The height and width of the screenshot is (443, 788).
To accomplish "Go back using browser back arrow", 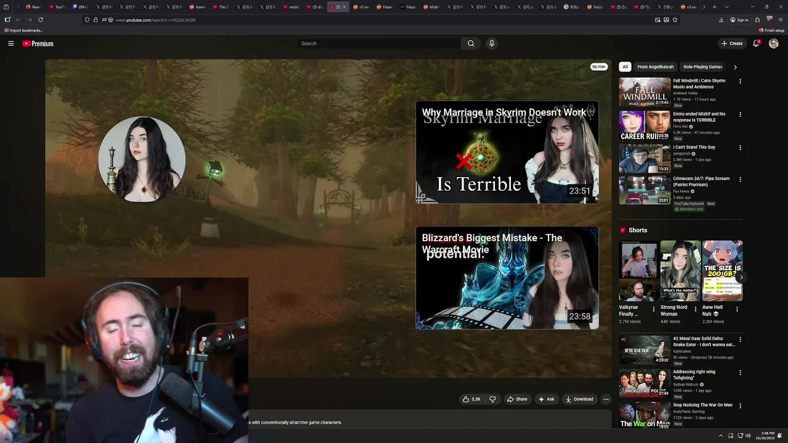I will (18, 20).
